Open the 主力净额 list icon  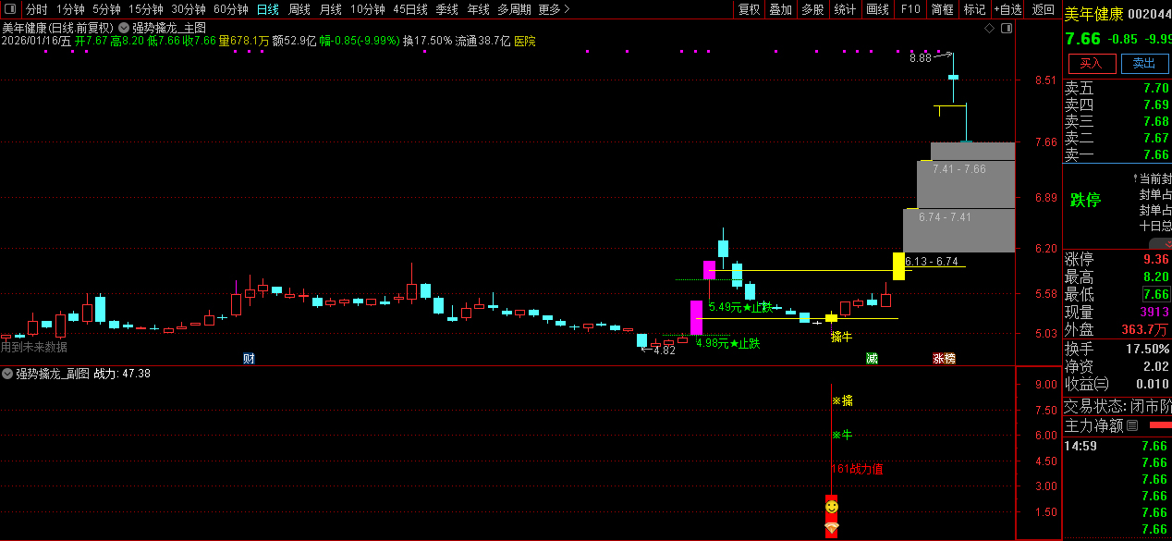coord(1132,425)
